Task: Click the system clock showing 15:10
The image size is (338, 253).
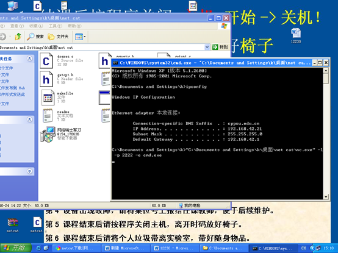Action: click(328, 248)
